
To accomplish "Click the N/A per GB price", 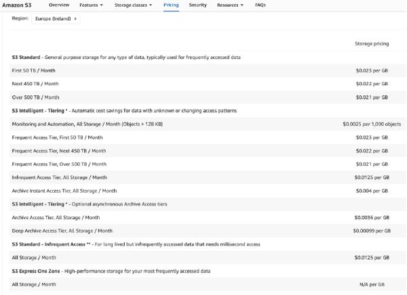I will coord(372,284).
